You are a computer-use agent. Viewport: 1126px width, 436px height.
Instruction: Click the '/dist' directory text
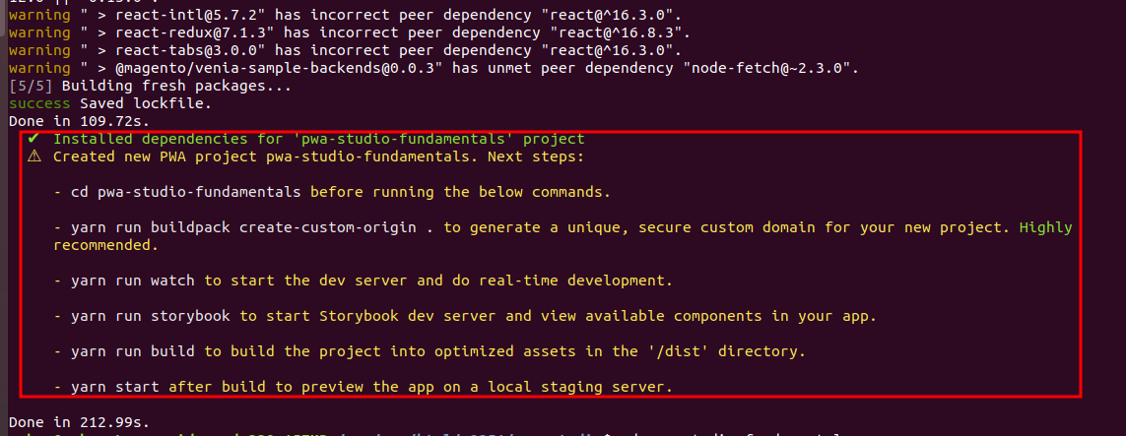coord(679,351)
